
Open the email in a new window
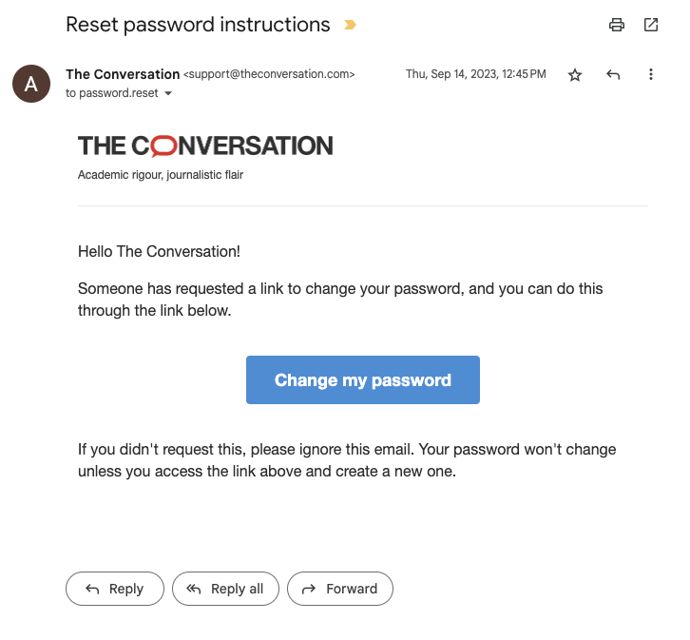[x=651, y=25]
